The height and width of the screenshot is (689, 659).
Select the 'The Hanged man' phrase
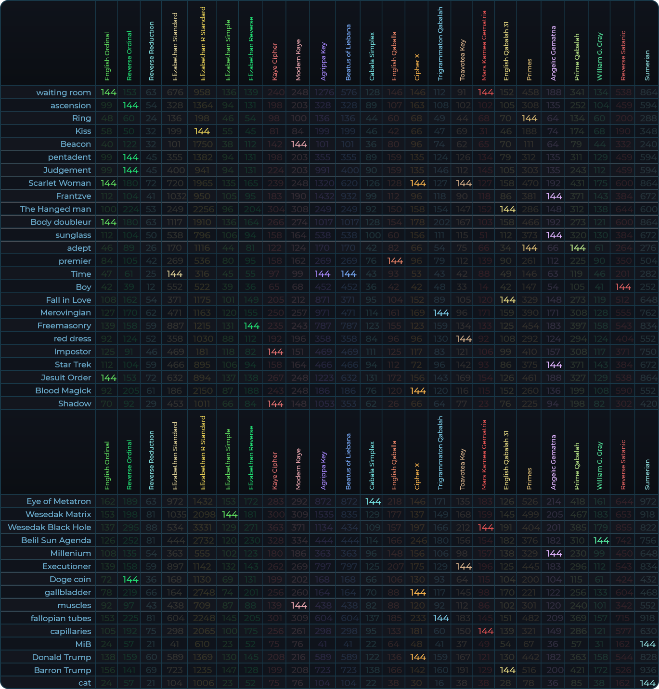[55, 209]
